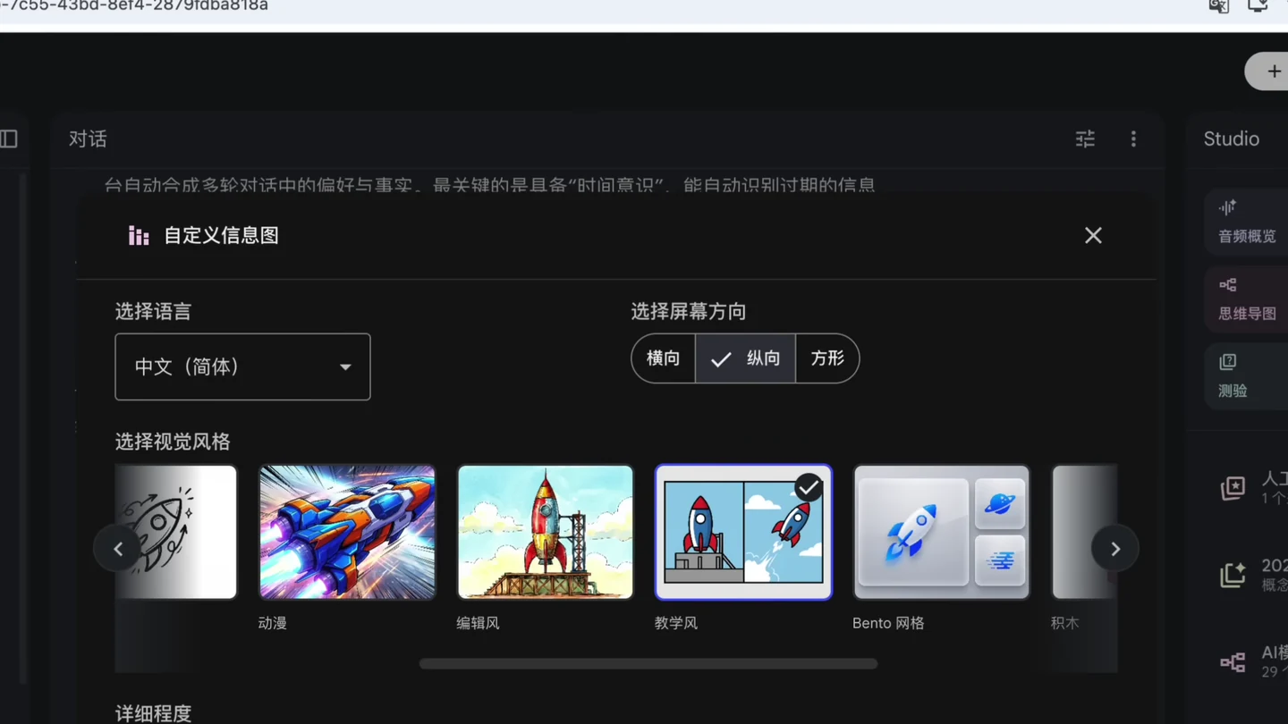Image resolution: width=1288 pixels, height=724 pixels.
Task: Open the three-dot more options menu
Action: [x=1133, y=139]
